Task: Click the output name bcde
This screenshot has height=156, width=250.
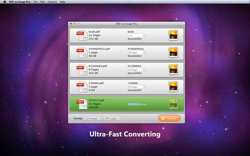Action: coord(131,32)
